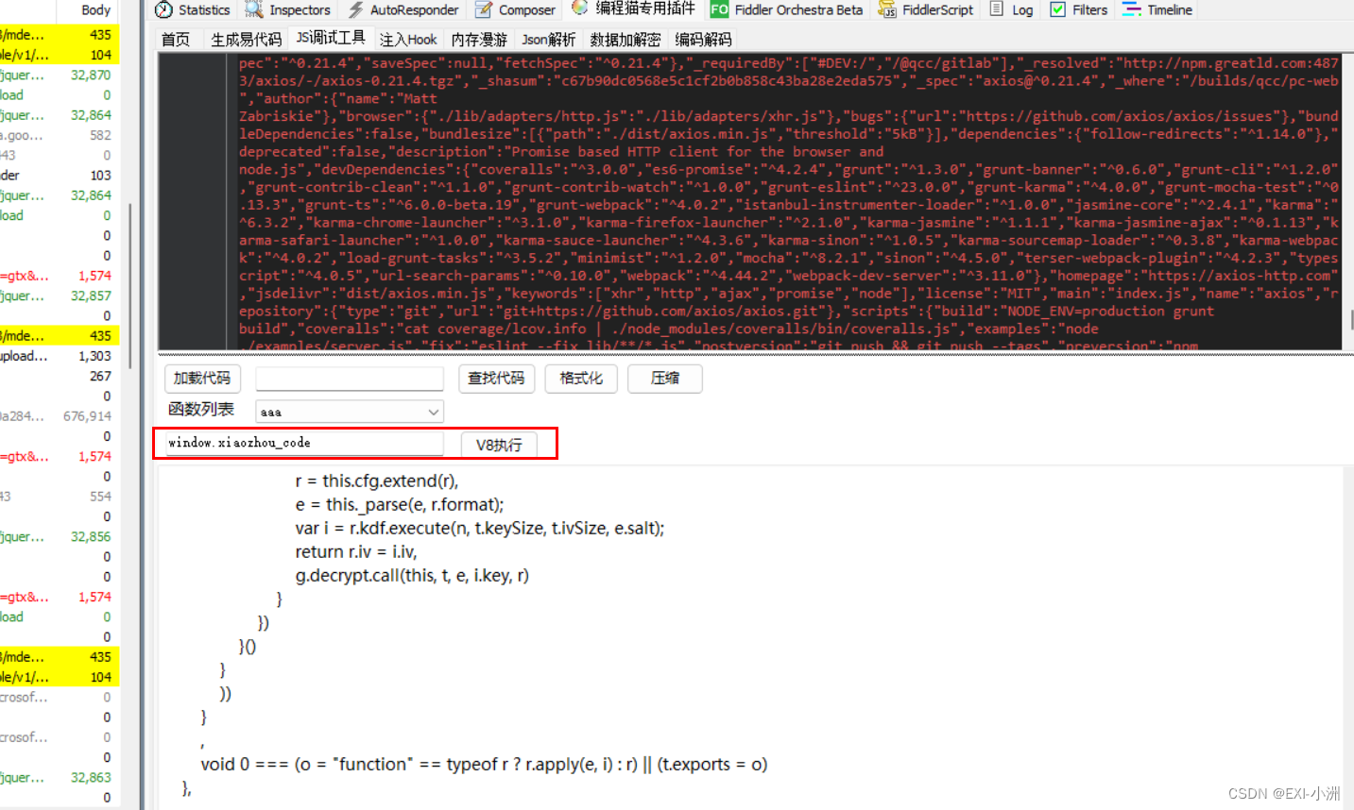The height and width of the screenshot is (810, 1354).
Task: Click the 'return r.iv = i.iv,' code line
Action: point(356,551)
